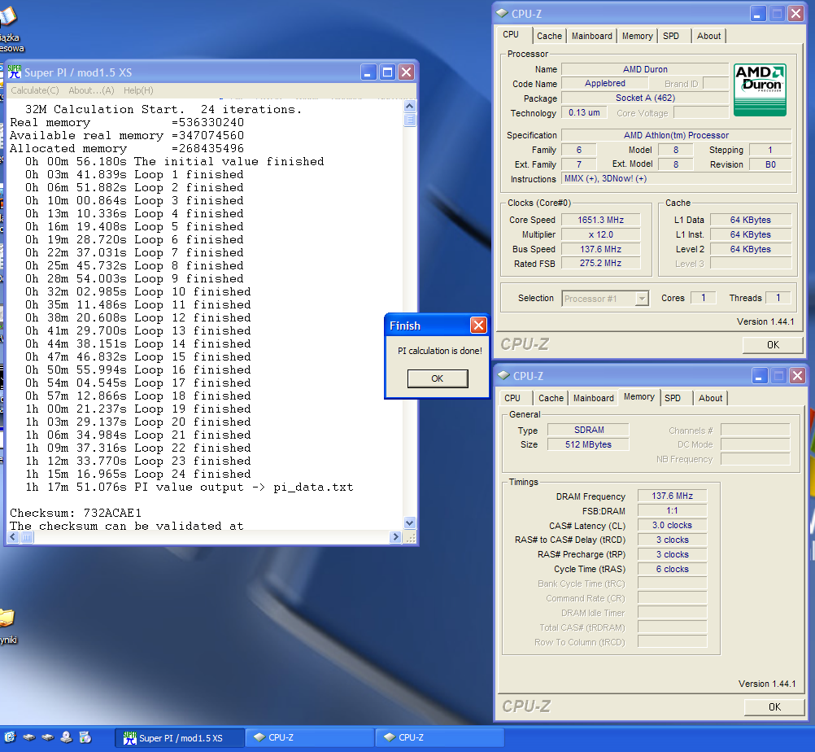Close the lower CPU-Z Memory window
Viewport: 815px width, 752px height.
(797, 375)
